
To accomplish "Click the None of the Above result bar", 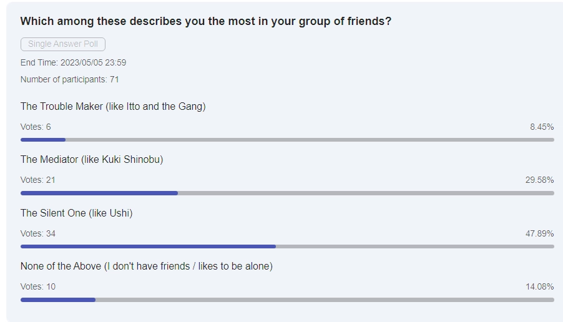I will [287, 300].
